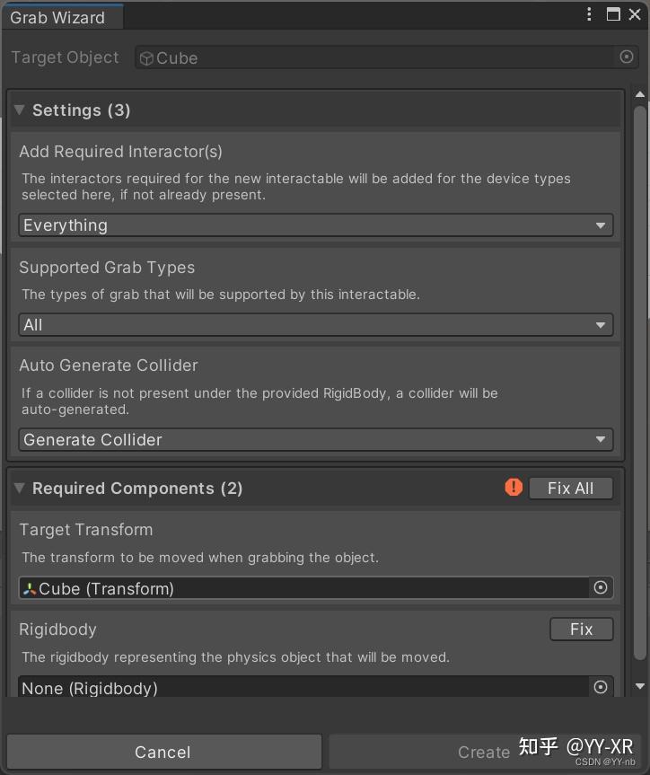Click the Transform icon in Cube (Transform) field

30,587
